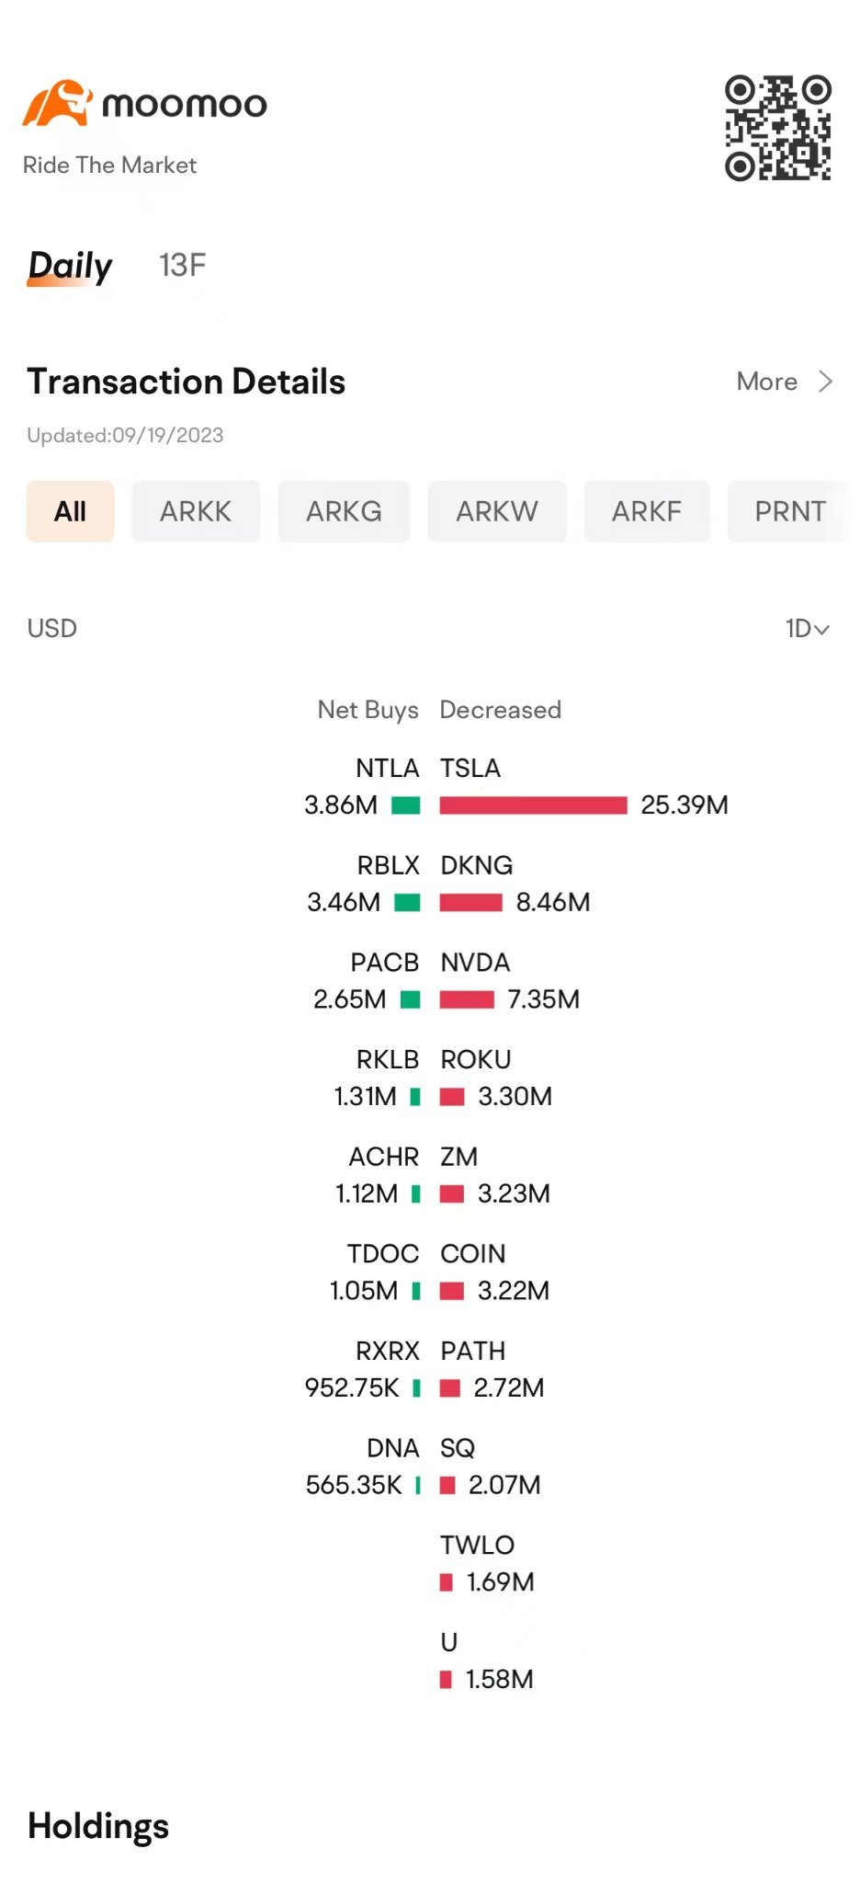Image resolution: width=860 pixels, height=1883 pixels.
Task: Select the Daily tab
Action: 70,266
